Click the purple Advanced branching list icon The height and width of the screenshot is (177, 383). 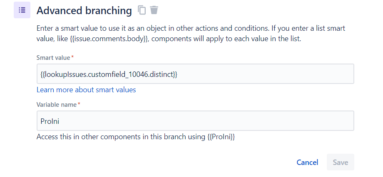22,10
